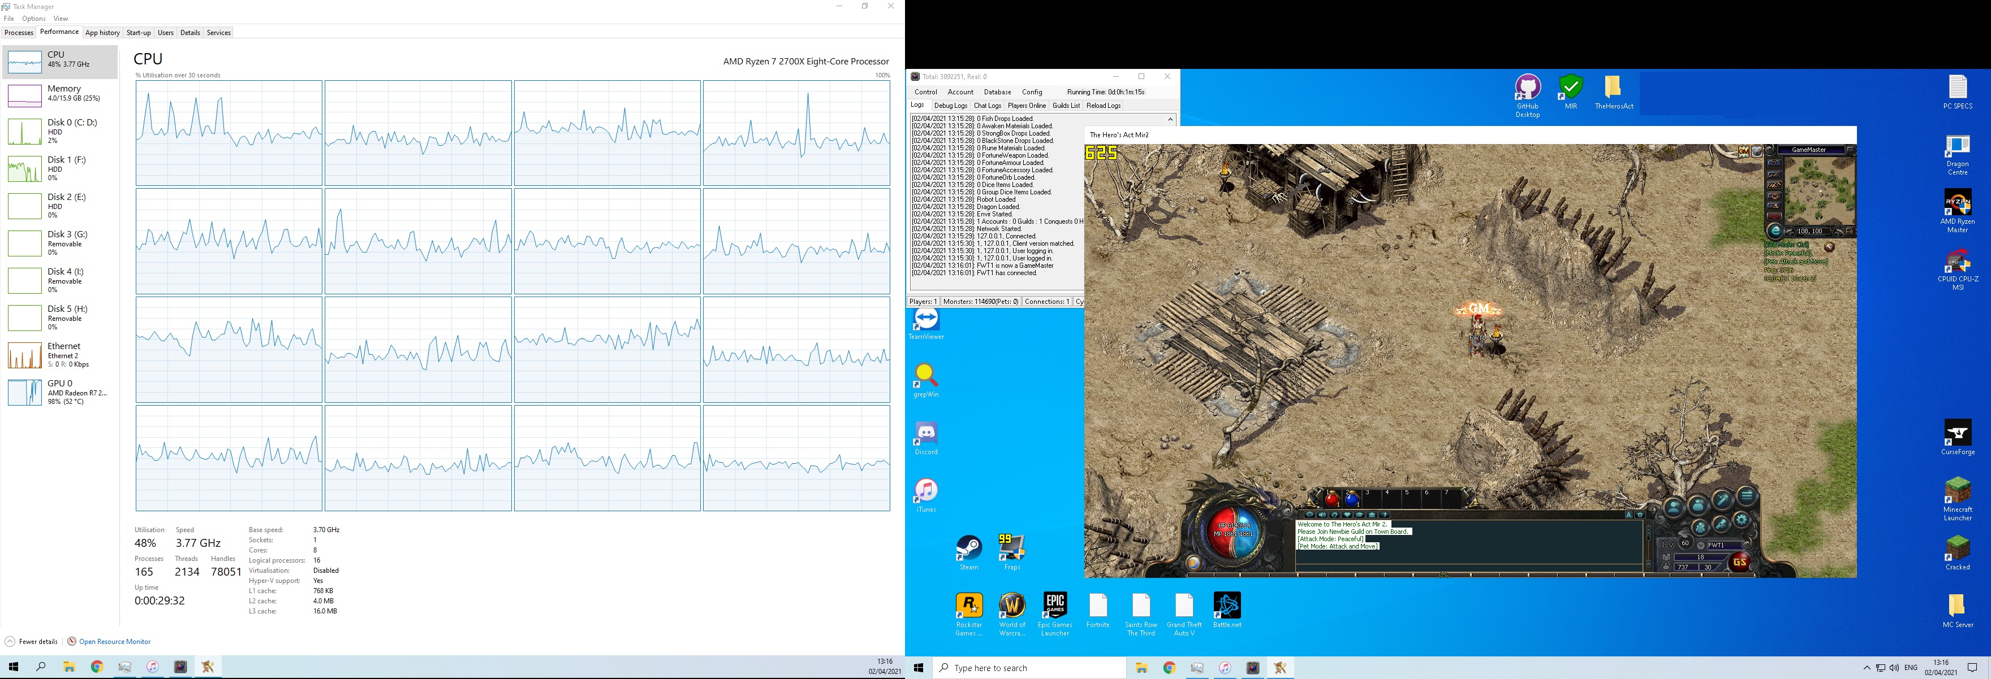Open Control menu in server window
The height and width of the screenshot is (679, 1991).
[x=926, y=92]
